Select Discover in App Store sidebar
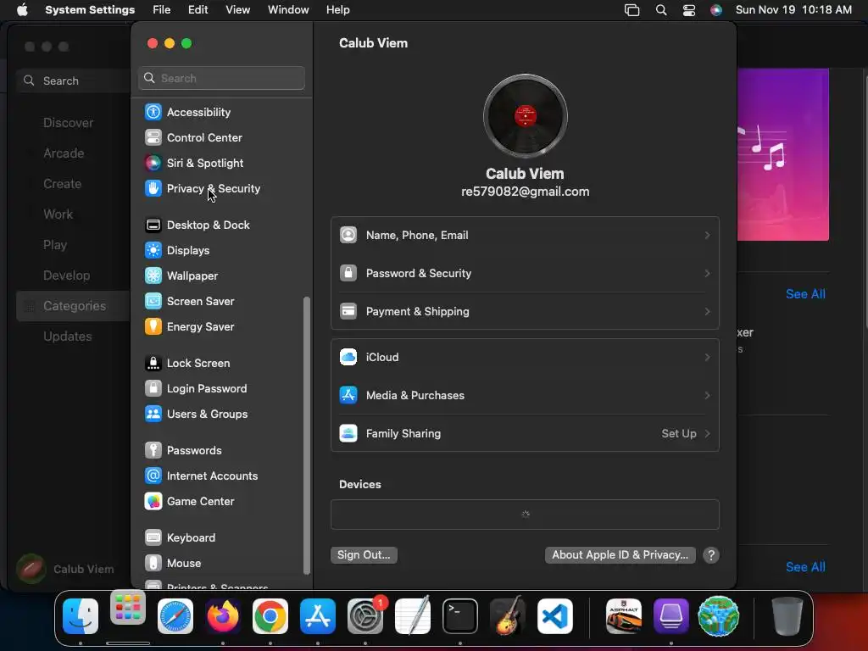Image resolution: width=868 pixels, height=651 pixels. [68, 123]
